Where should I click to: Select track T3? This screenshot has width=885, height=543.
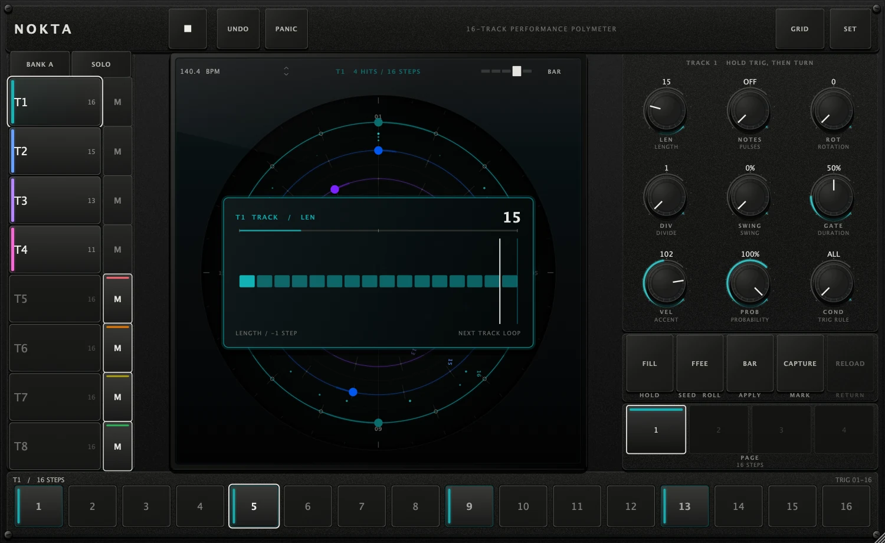tap(55, 201)
